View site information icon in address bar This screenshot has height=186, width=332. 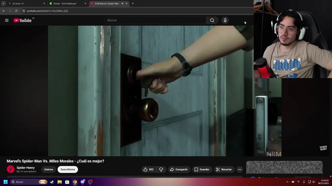point(24,11)
